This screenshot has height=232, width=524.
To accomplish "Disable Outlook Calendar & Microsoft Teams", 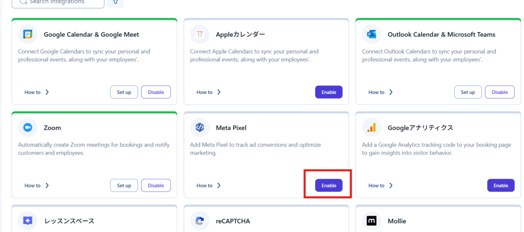I will (x=499, y=92).
